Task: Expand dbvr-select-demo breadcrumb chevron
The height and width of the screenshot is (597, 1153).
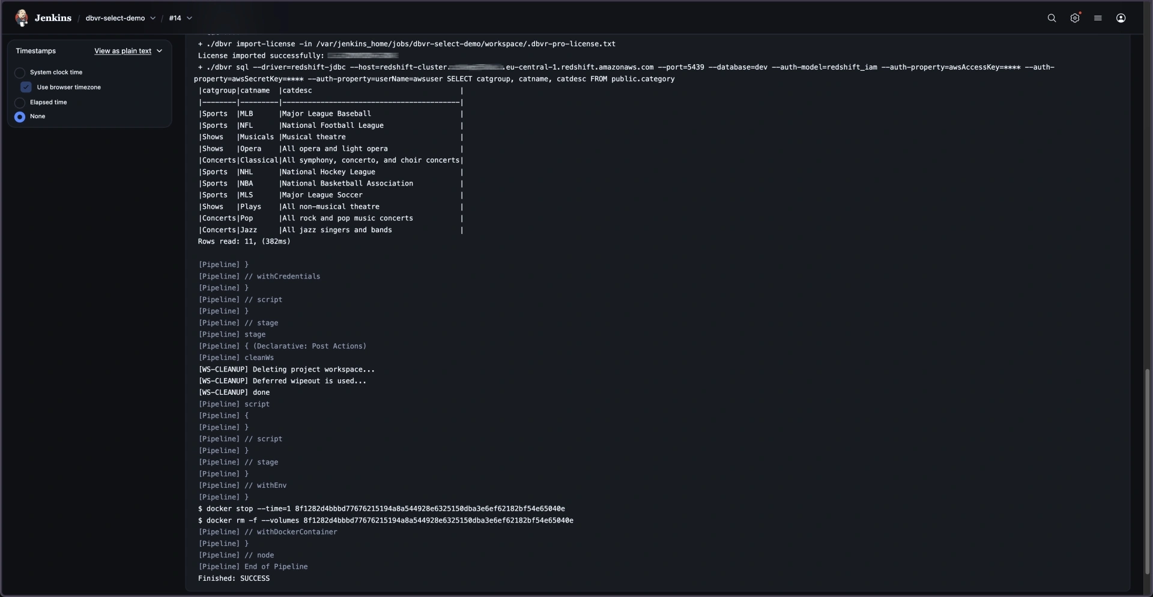Action: 153,18
